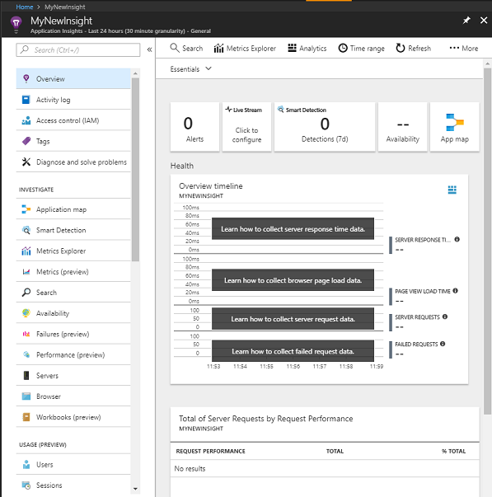492x497 pixels.
Task: Change the Time range setting
Action: click(x=362, y=48)
